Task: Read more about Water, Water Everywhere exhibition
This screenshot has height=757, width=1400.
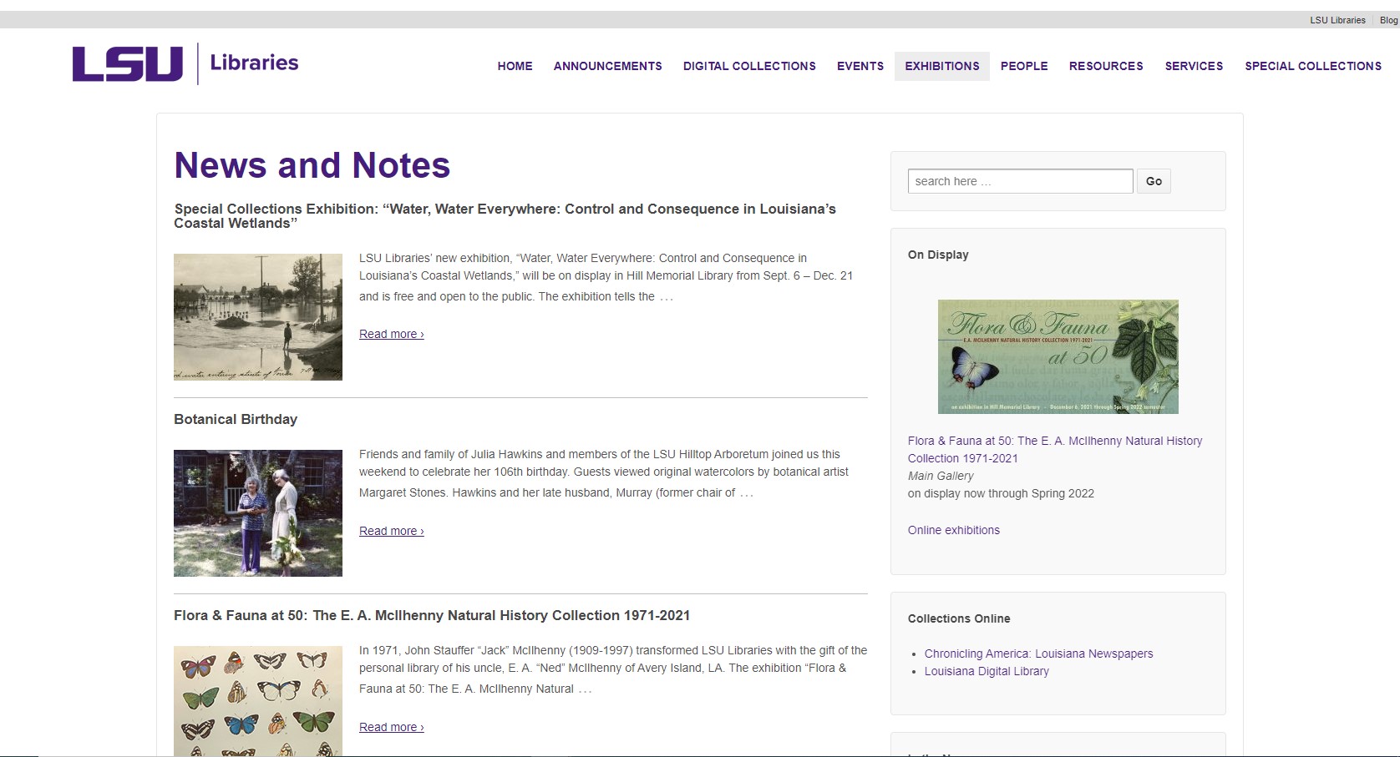Action: point(392,334)
